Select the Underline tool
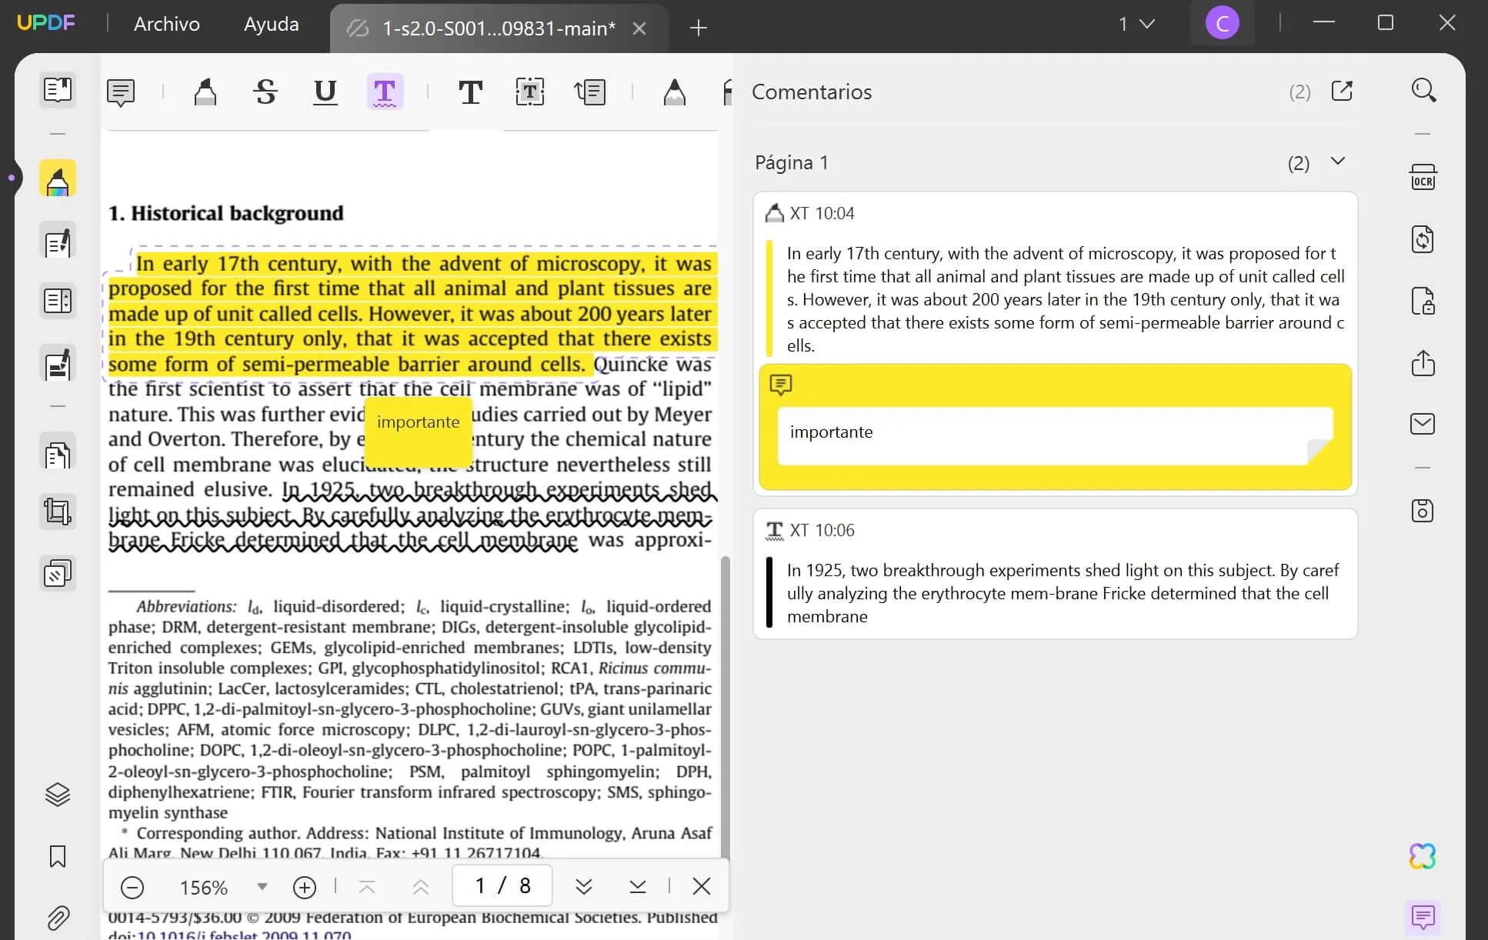The width and height of the screenshot is (1488, 940). point(325,92)
